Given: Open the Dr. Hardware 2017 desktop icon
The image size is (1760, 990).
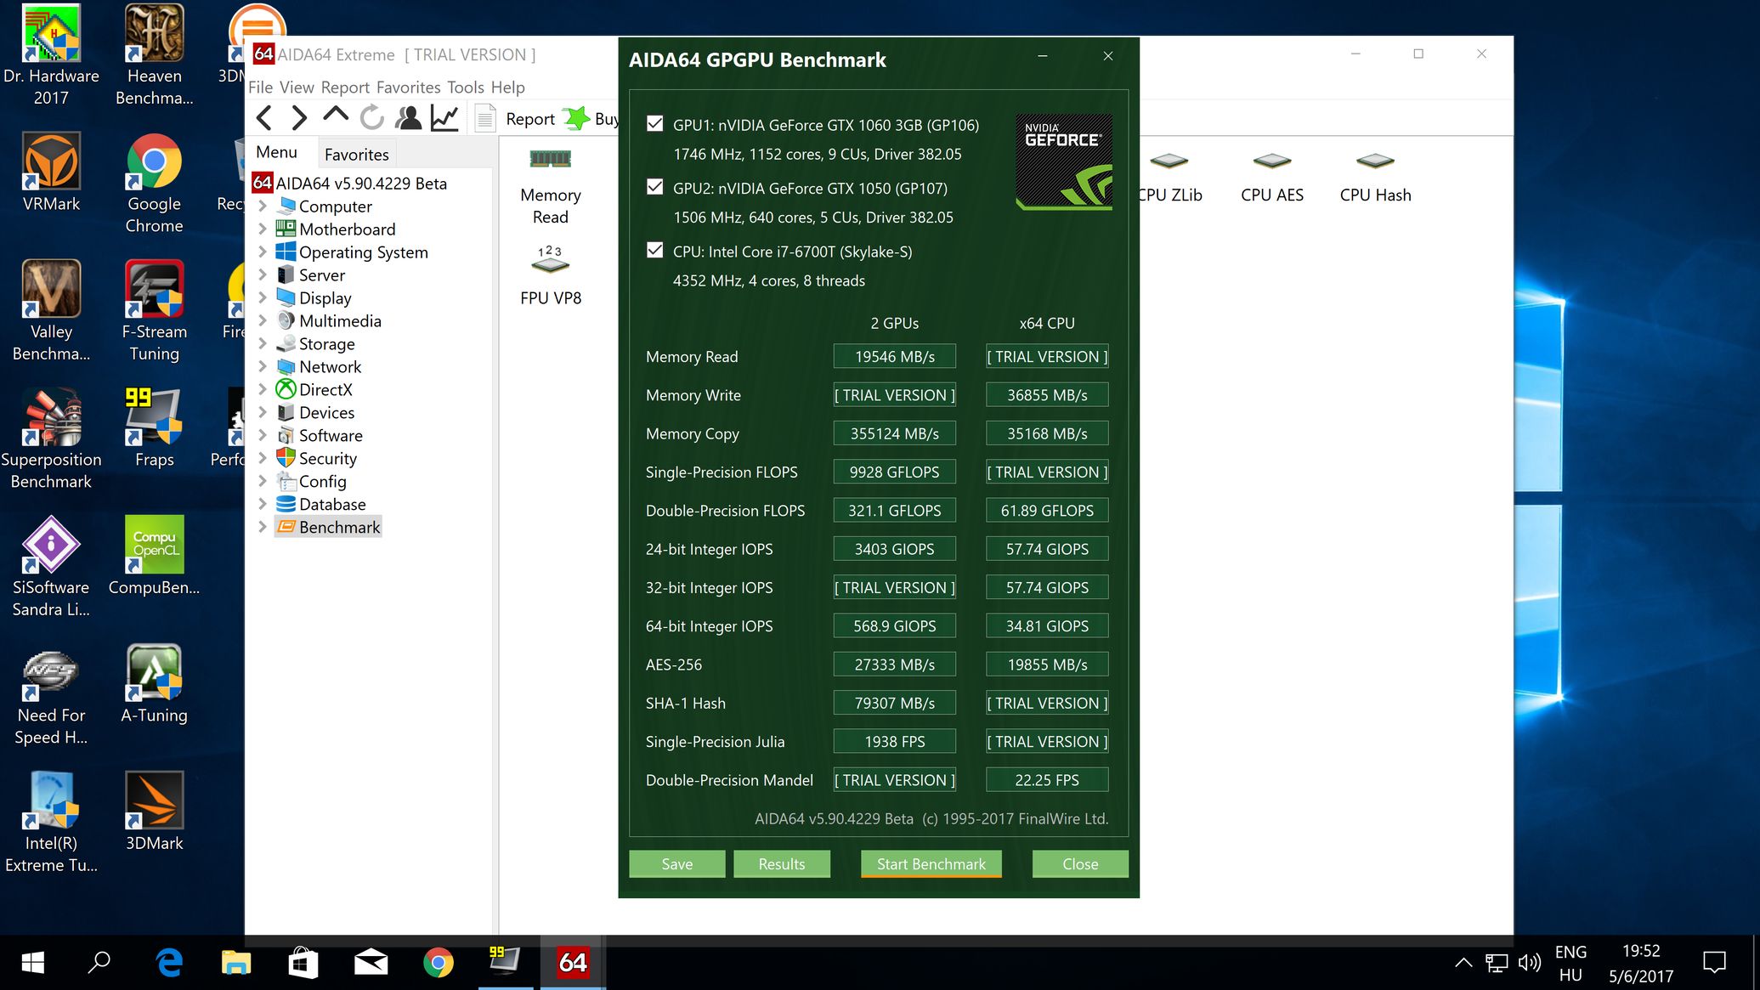Looking at the screenshot, I should pyautogui.click(x=51, y=55).
